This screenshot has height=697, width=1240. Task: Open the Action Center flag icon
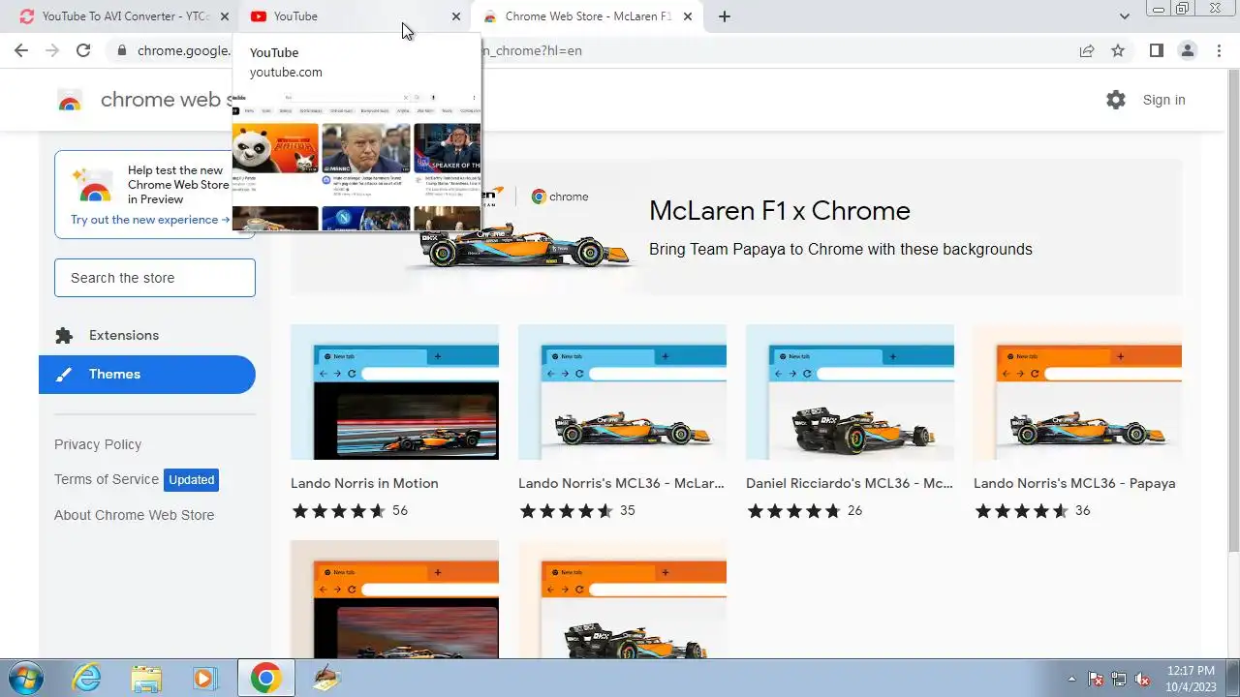[1096, 679]
